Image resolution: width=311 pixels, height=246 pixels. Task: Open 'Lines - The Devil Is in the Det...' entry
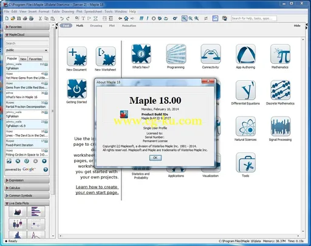27,134
